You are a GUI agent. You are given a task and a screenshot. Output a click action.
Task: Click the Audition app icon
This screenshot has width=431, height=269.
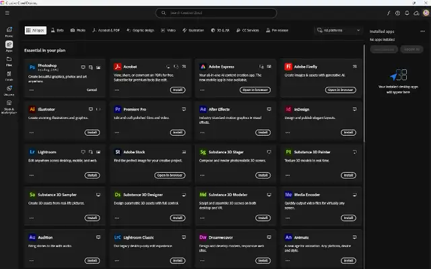pyautogui.click(x=32, y=237)
